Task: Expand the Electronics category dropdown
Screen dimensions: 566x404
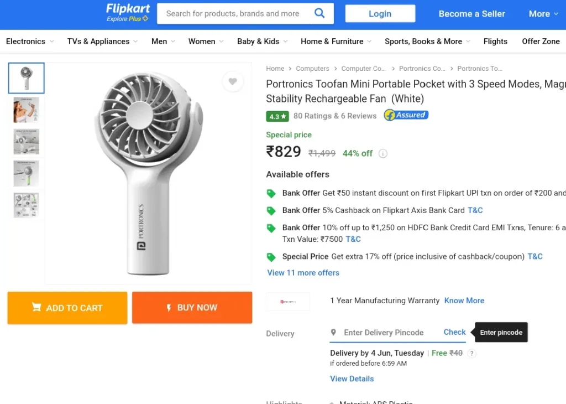Action: tap(30, 42)
